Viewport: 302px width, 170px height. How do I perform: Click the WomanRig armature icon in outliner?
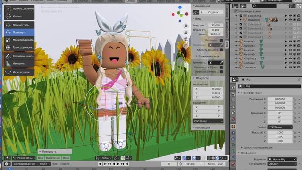[x=245, y=20]
